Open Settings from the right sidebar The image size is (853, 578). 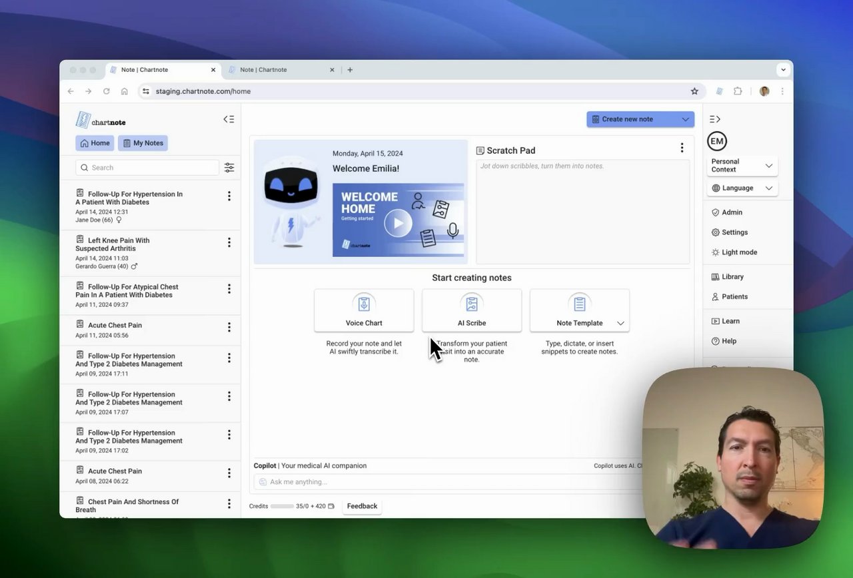point(730,232)
